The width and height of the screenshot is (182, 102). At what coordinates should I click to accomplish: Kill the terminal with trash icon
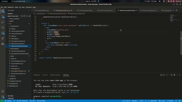coord(174,75)
